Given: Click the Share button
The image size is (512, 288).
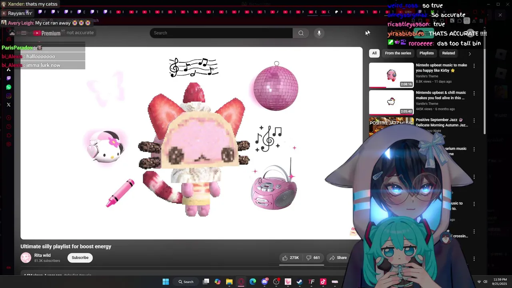Looking at the screenshot, I should pyautogui.click(x=338, y=258).
